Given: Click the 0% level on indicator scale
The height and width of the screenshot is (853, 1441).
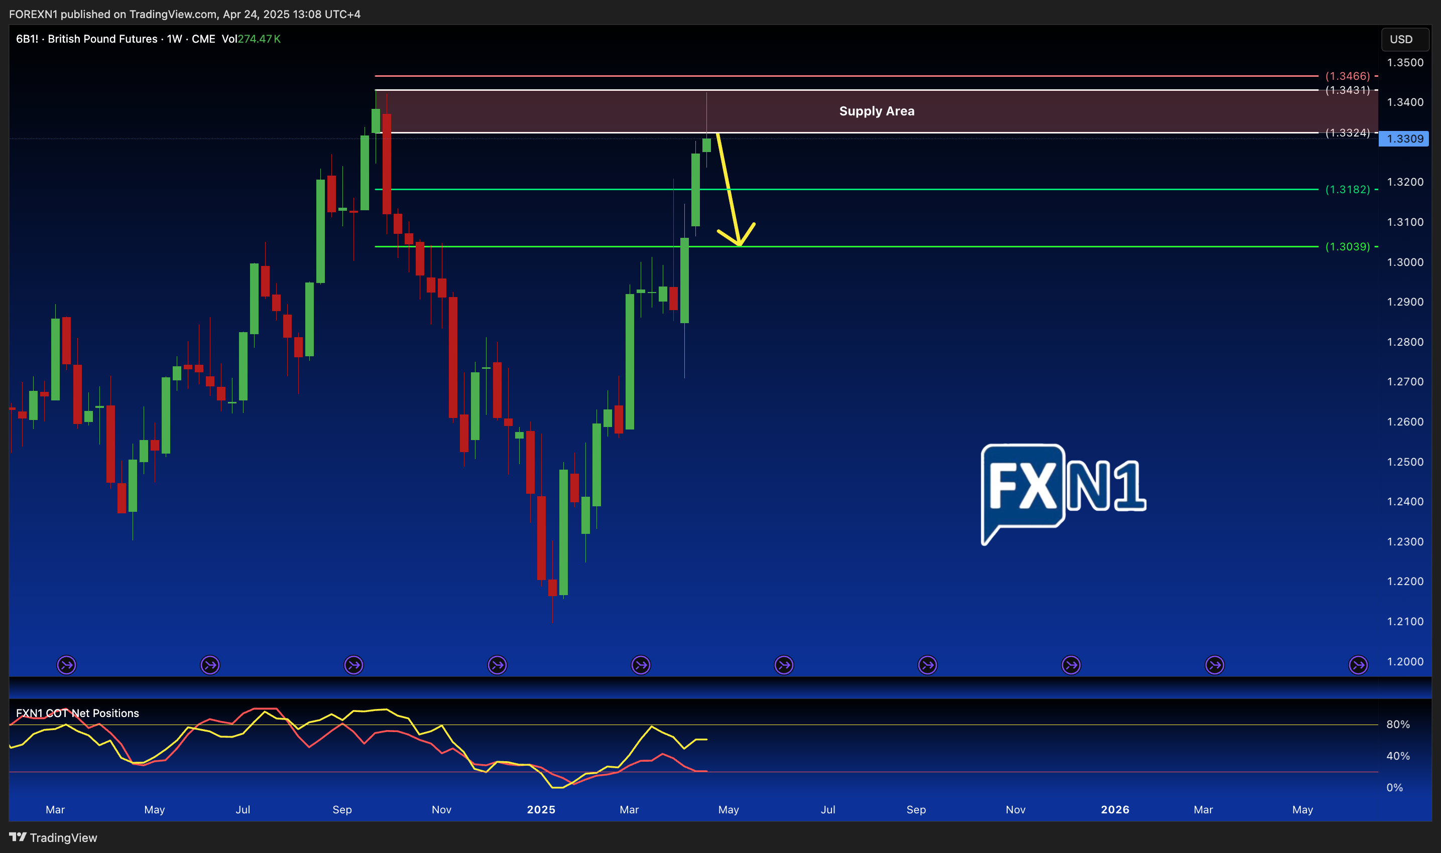Looking at the screenshot, I should [x=1394, y=787].
